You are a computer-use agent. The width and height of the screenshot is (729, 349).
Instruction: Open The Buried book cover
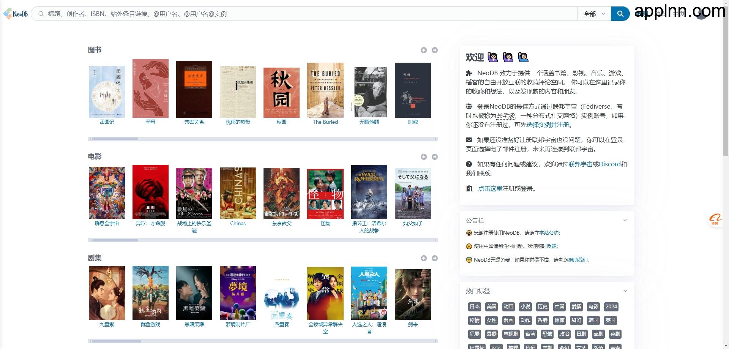click(325, 90)
